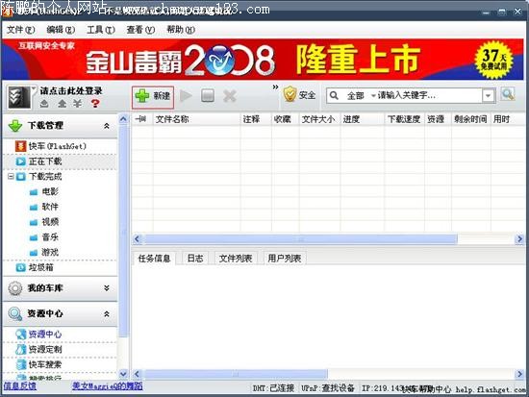This screenshot has height=397, width=529.
Task: Click the red question mark help icon
Action: (x=95, y=103)
